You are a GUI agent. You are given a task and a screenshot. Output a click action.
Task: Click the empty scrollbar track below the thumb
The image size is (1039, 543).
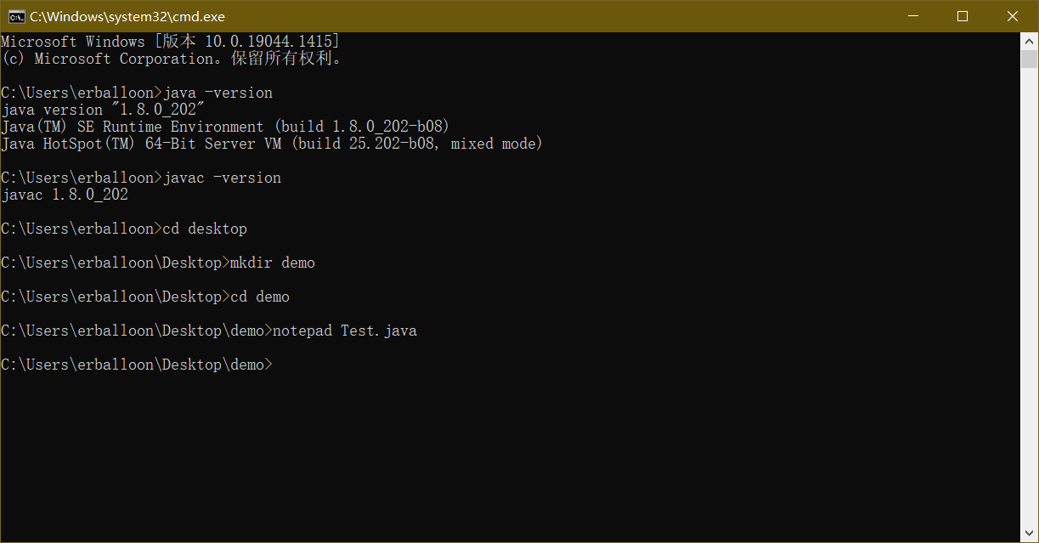[1029, 297]
